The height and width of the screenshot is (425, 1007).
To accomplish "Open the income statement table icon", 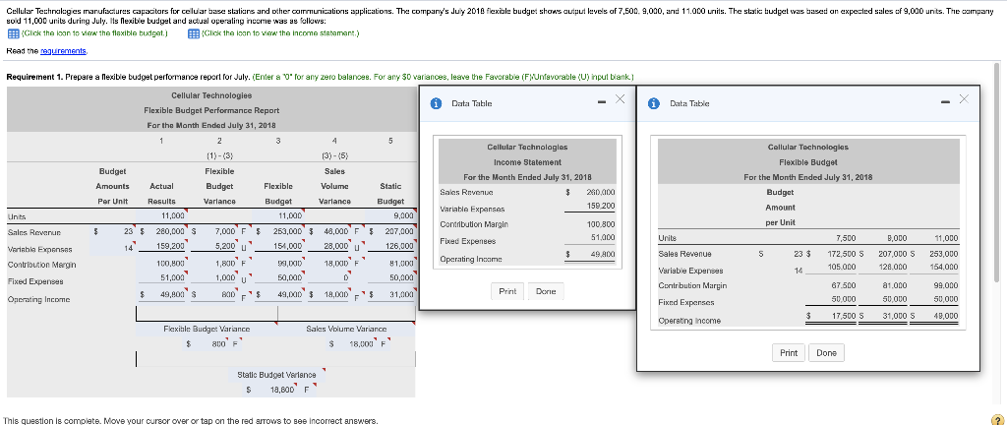I will (x=192, y=34).
